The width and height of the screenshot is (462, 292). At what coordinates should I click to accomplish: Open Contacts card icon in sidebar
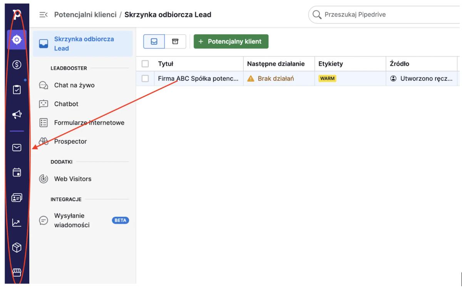point(17,197)
